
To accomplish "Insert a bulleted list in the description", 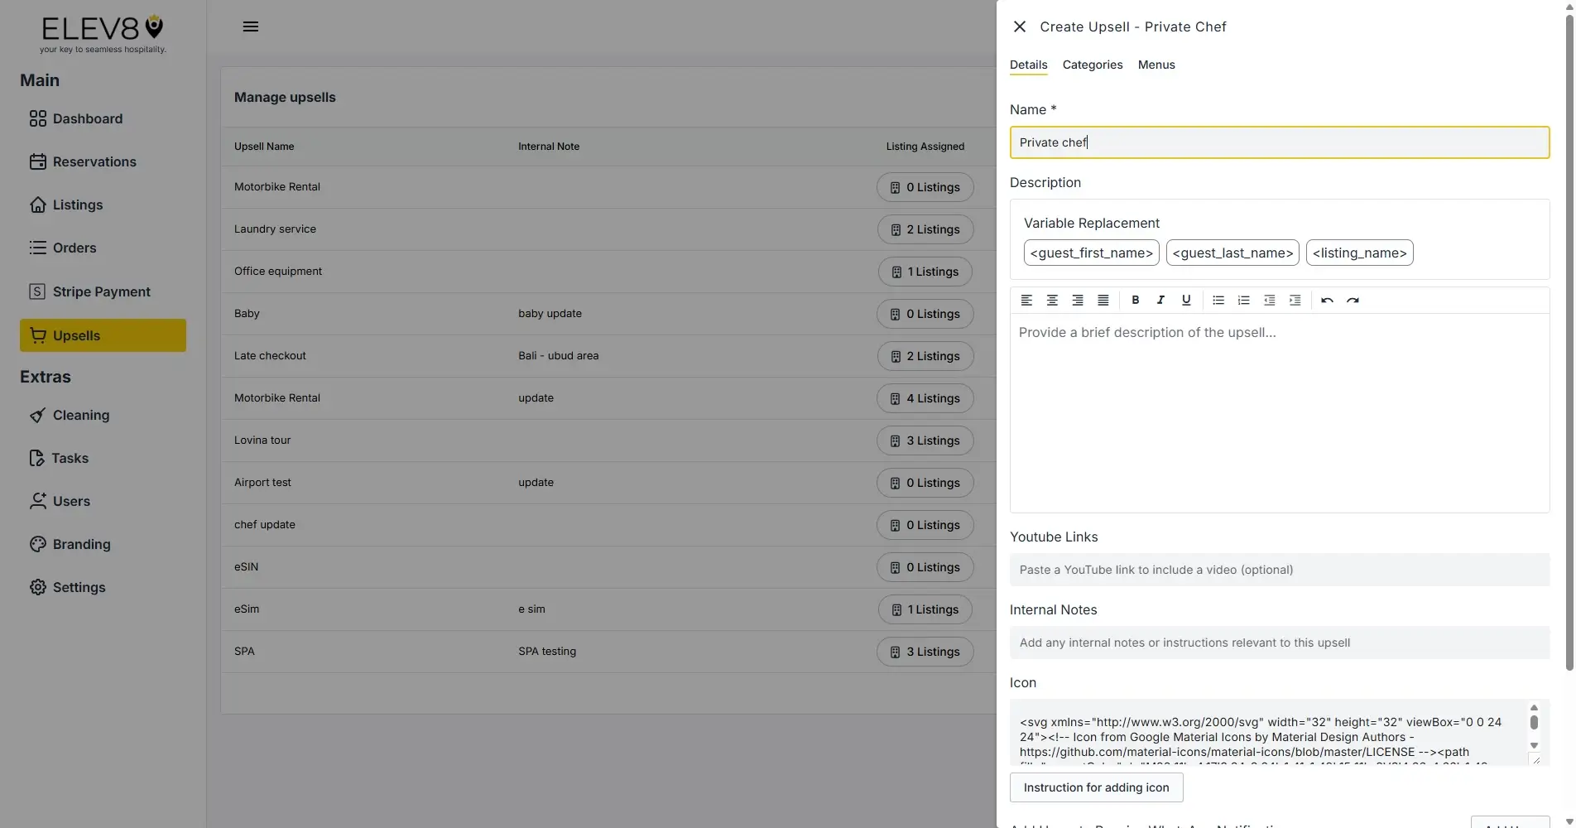I will pos(1218,300).
